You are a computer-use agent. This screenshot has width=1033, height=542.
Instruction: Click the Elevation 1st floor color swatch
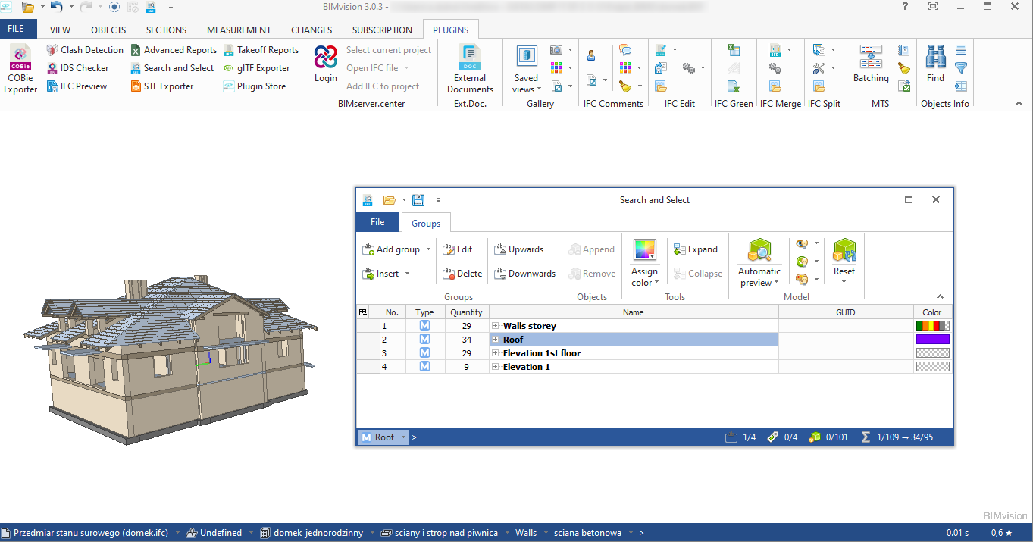point(932,353)
